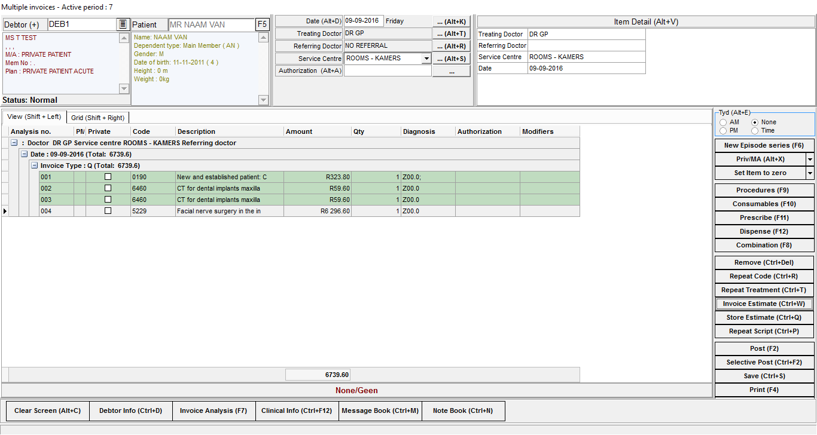Click the date picker ellipsis (Alt+K)
Viewport: 817px width, 435px height.
451,22
